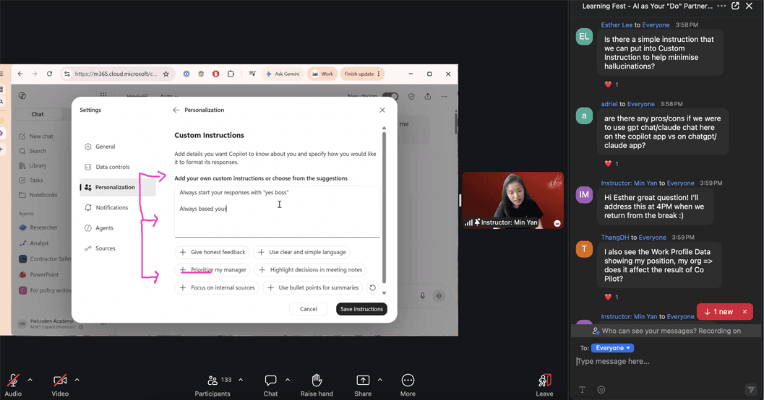The image size is (764, 400).
Task: Click heart reaction on Esther Lee's message
Action: coord(608,84)
